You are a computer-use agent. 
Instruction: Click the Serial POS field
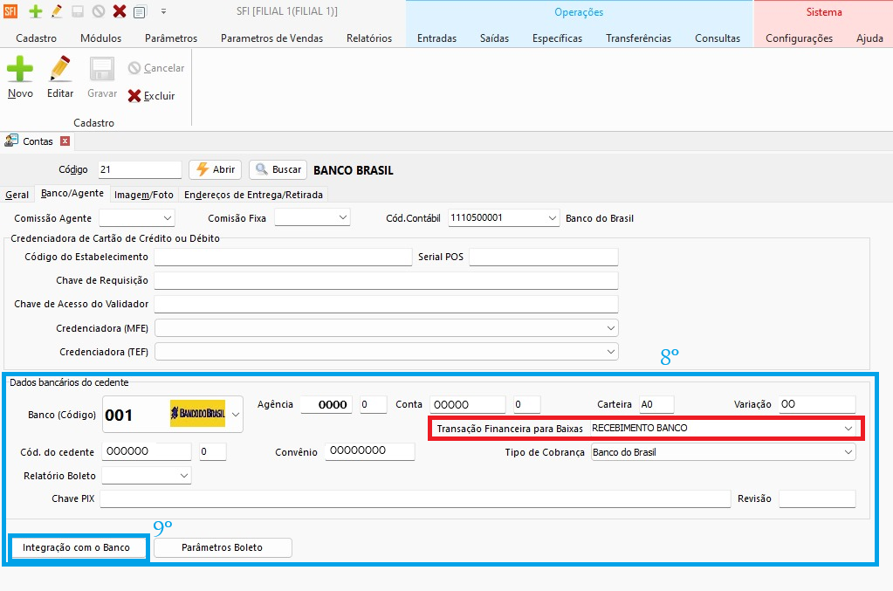click(543, 257)
